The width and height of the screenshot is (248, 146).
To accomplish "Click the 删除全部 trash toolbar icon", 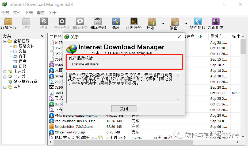I will [98, 22].
